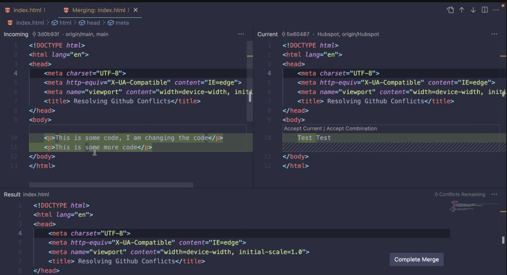Open the Incoming pane's more actions menu

(x=241, y=34)
